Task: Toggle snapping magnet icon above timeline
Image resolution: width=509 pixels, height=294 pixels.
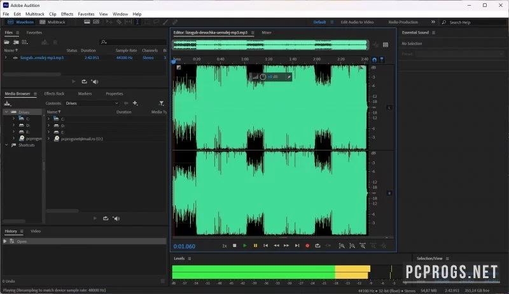Action: click(x=374, y=60)
